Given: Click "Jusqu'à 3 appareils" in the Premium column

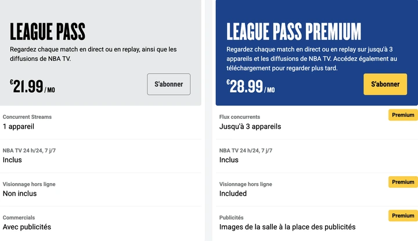Looking at the screenshot, I should pos(250,126).
